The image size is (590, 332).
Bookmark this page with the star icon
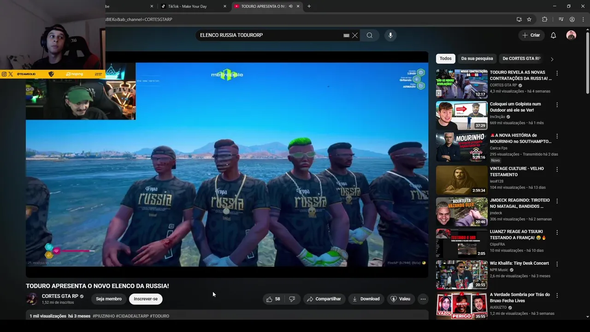(x=529, y=19)
